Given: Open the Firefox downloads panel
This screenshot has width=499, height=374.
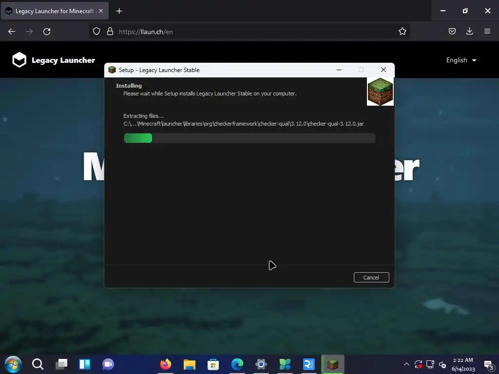Looking at the screenshot, I should (x=469, y=31).
